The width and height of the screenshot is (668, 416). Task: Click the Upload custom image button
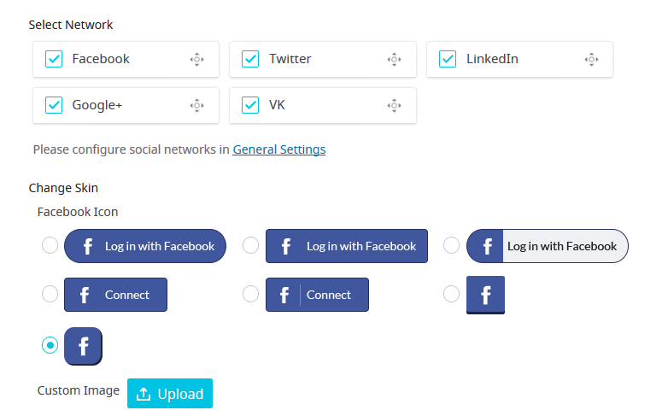(x=170, y=394)
